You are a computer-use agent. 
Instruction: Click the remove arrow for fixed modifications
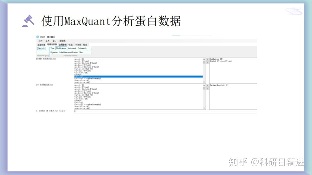tap(207, 89)
